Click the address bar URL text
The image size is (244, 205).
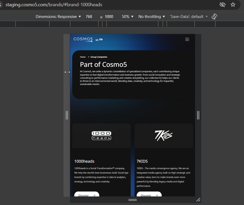point(54,5)
